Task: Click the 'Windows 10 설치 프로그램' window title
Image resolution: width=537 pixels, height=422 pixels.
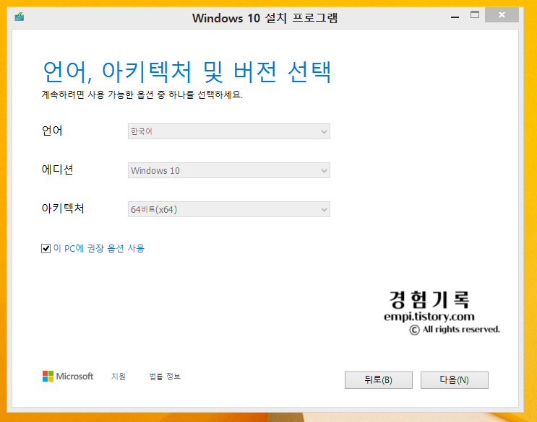Action: click(265, 18)
